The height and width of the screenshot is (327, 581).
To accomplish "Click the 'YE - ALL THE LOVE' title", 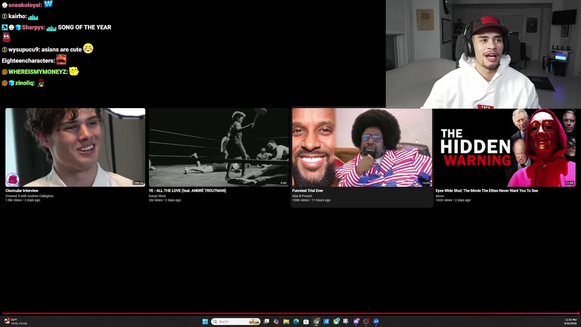I will tap(187, 191).
